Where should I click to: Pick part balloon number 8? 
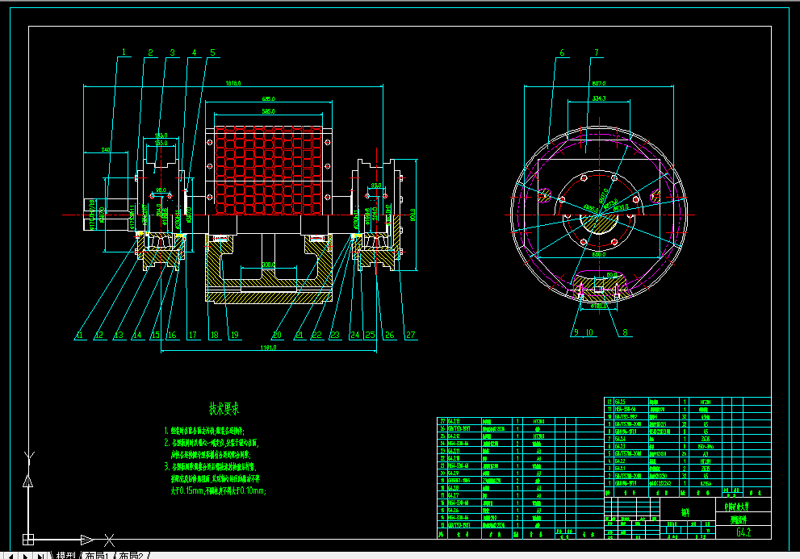click(625, 332)
